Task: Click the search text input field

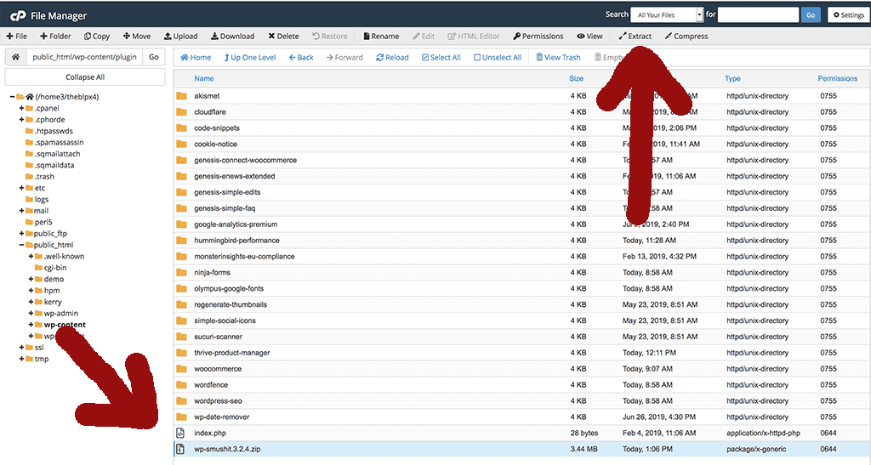Action: (x=758, y=14)
